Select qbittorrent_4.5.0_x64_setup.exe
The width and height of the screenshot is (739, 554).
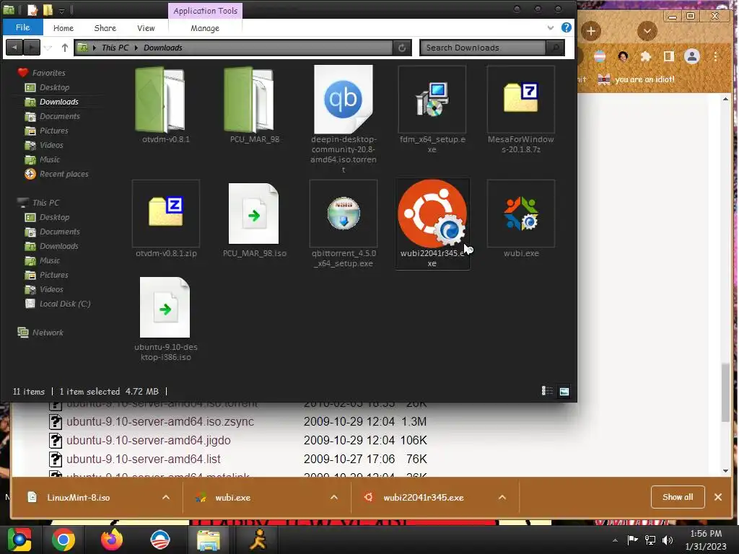[343, 224]
